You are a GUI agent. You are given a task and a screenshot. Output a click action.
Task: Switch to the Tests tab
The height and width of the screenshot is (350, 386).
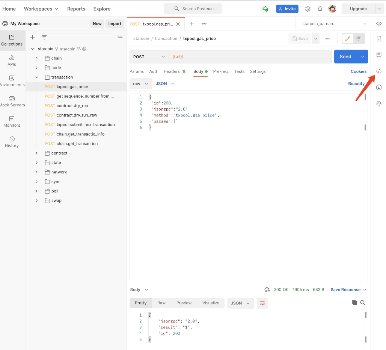pyautogui.click(x=239, y=71)
